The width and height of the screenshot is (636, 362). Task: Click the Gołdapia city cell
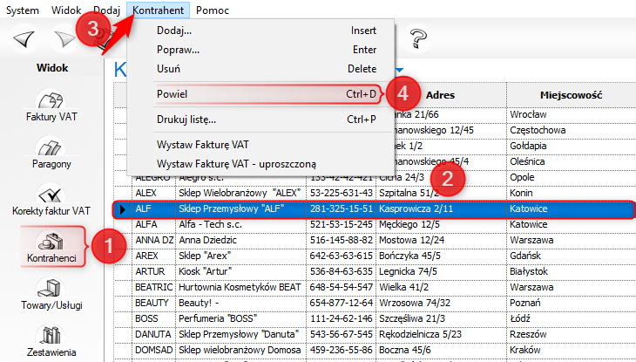(572, 146)
